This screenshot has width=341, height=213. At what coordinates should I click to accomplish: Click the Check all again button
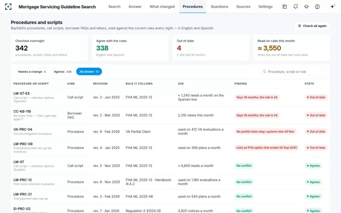coord(312,26)
